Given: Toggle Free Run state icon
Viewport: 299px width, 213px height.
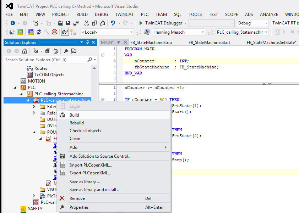Looking at the screenshot, I should 55,32.
